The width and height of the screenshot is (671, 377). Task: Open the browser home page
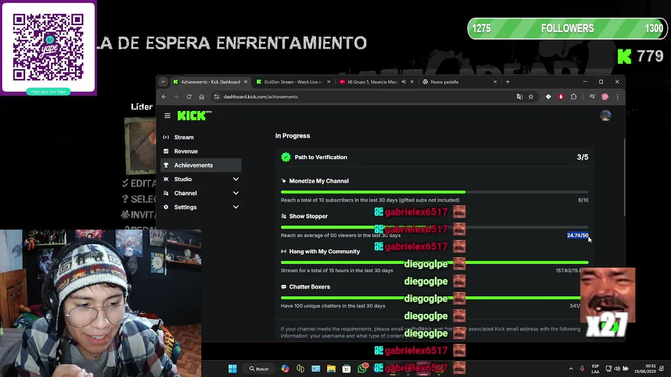point(201,96)
